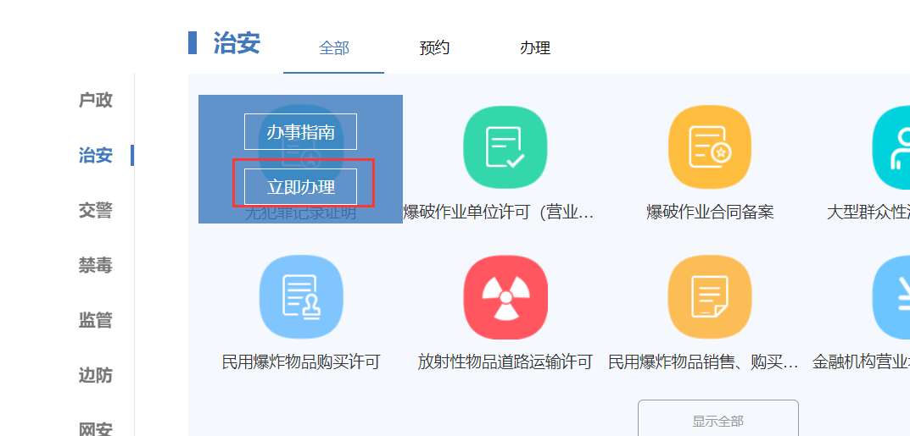Viewport: 910px width, 436px height.
Task: Open the red radiation 放射性物品道路运输许可 icon
Action: 505,297
